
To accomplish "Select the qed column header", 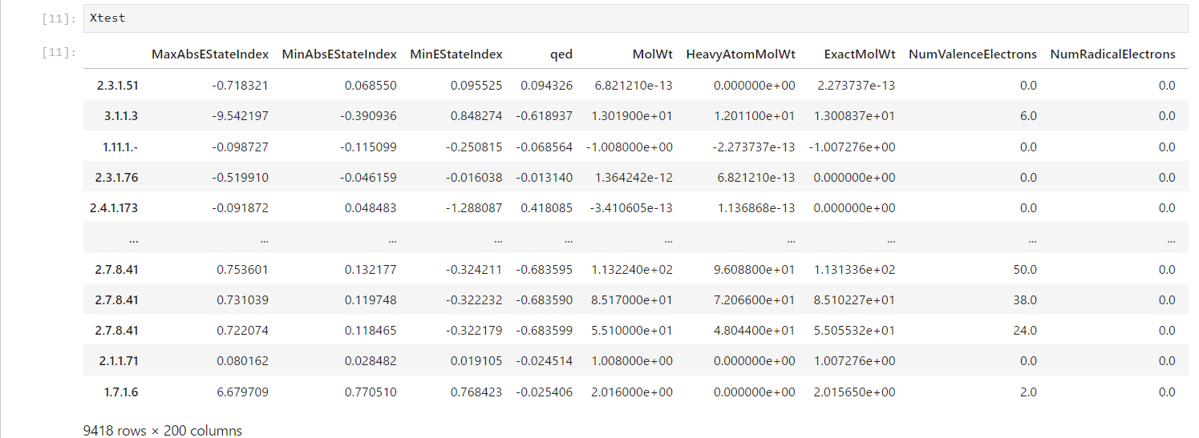I will [561, 54].
